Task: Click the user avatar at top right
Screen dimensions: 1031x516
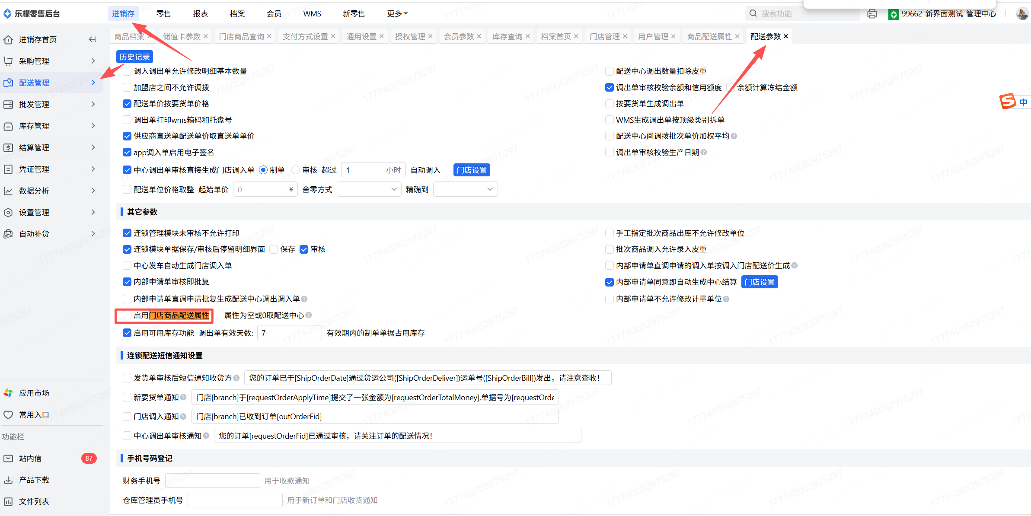Action: [1022, 14]
